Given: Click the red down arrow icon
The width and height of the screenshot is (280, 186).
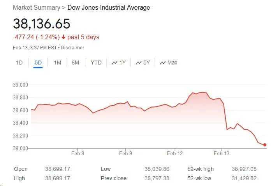Looking at the screenshot, I should [63, 37].
